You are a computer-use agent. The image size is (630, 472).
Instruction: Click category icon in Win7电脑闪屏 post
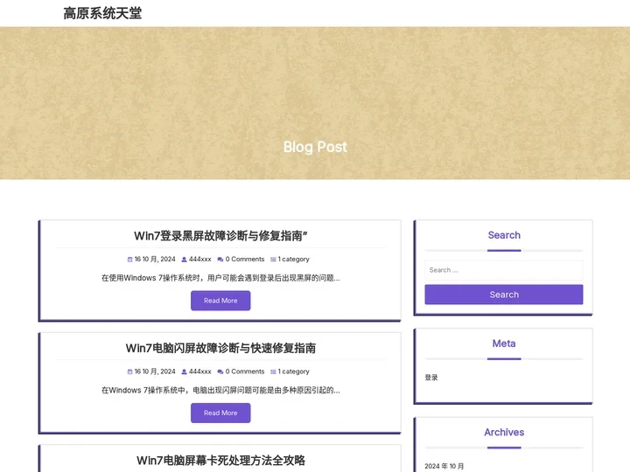tap(273, 371)
